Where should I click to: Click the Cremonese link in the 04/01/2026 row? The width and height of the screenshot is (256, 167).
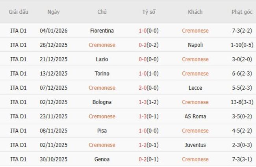[195, 31]
